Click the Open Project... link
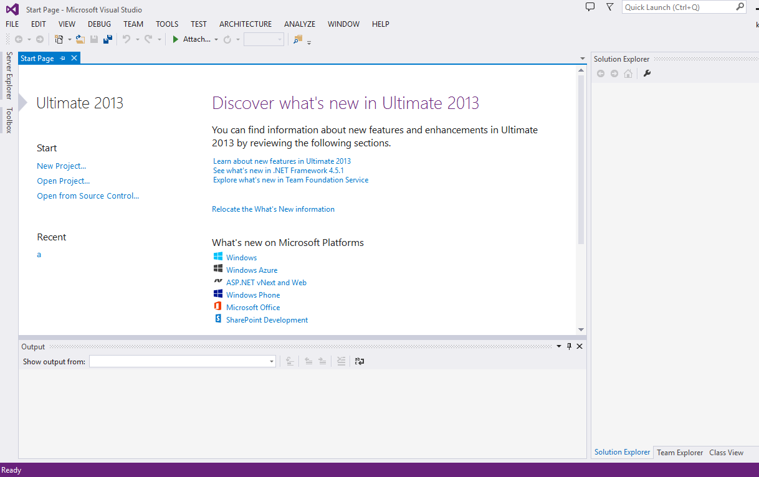The image size is (759, 477). click(x=64, y=181)
